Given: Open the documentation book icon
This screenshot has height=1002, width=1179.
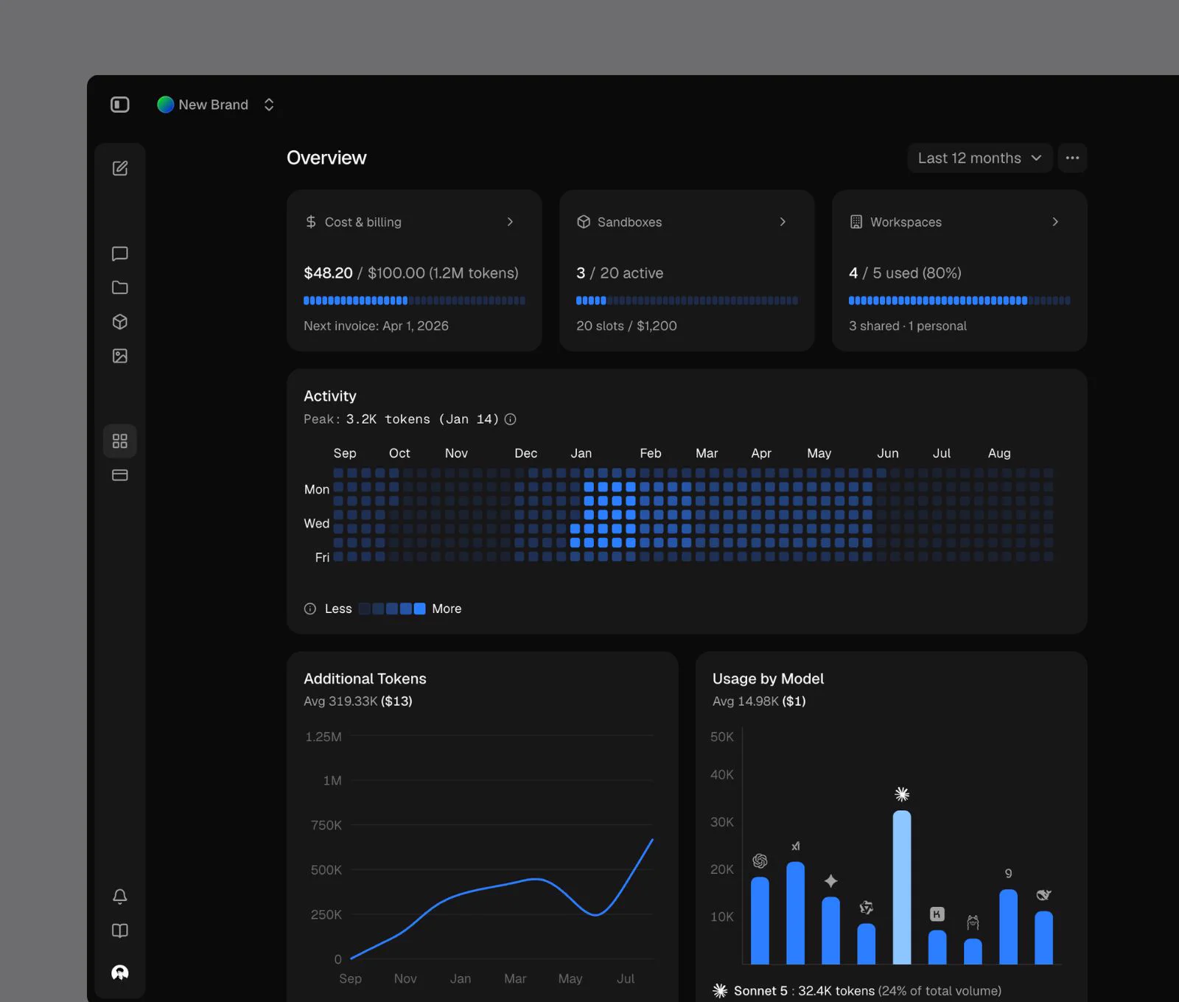Looking at the screenshot, I should coord(120,931).
